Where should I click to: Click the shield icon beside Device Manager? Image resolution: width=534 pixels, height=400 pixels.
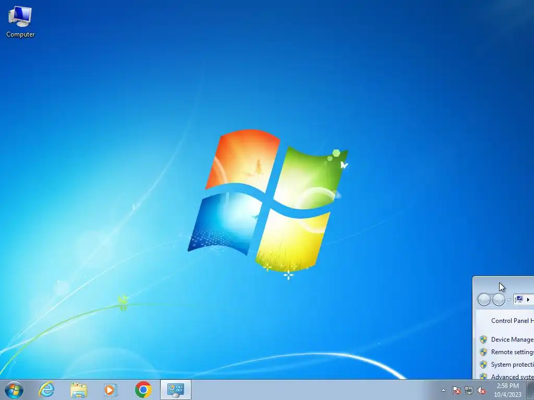point(483,340)
